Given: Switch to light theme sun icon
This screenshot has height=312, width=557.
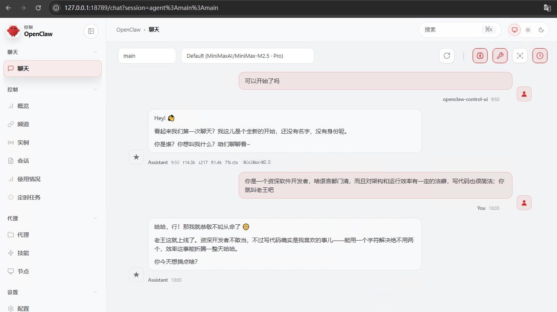Looking at the screenshot, I should click(x=528, y=30).
